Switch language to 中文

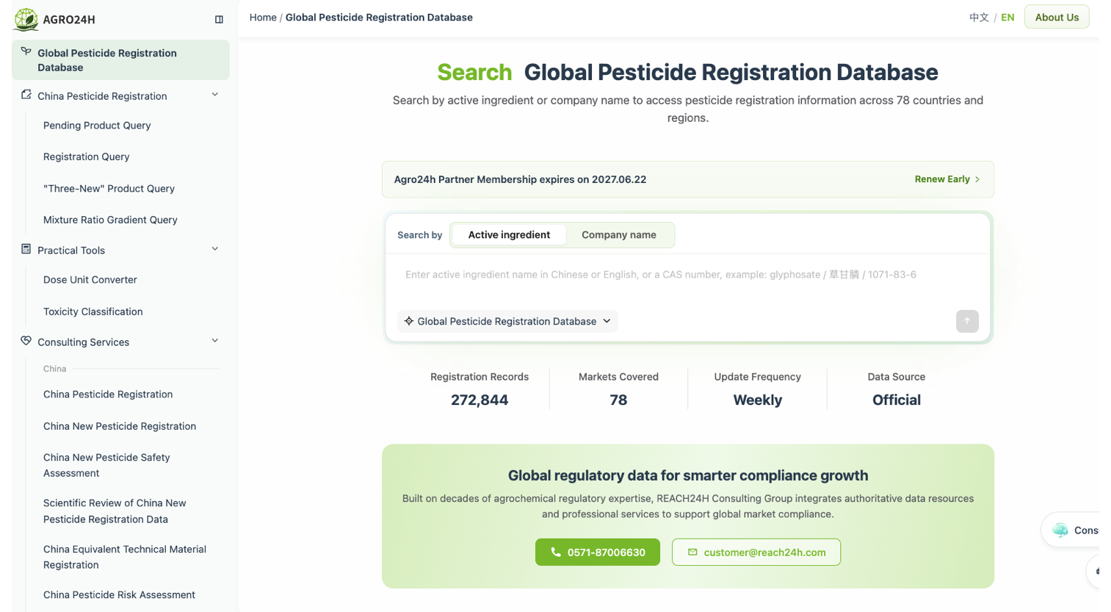coord(979,18)
